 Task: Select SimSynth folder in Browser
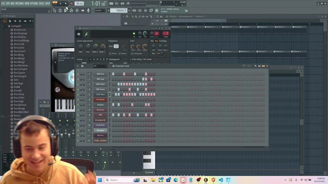(16, 26)
